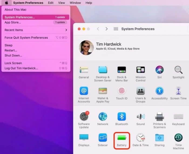Select Lock Screen menu entry
The height and width of the screenshot is (154, 189).
click(36, 63)
